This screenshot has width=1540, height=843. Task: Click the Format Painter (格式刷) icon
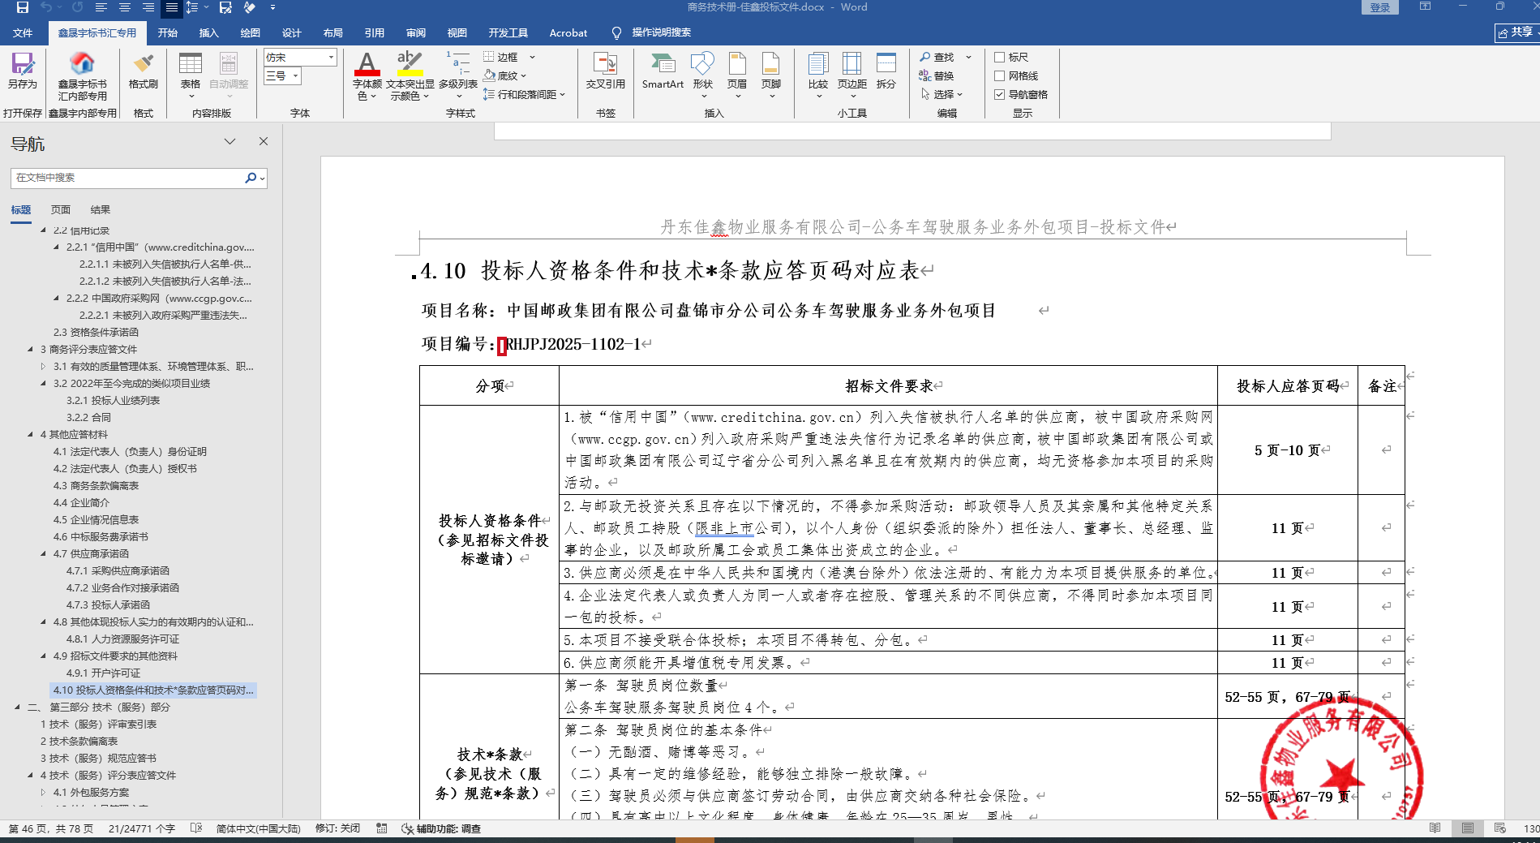point(144,65)
